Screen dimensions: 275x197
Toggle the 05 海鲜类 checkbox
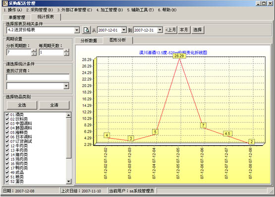(x=7, y=132)
